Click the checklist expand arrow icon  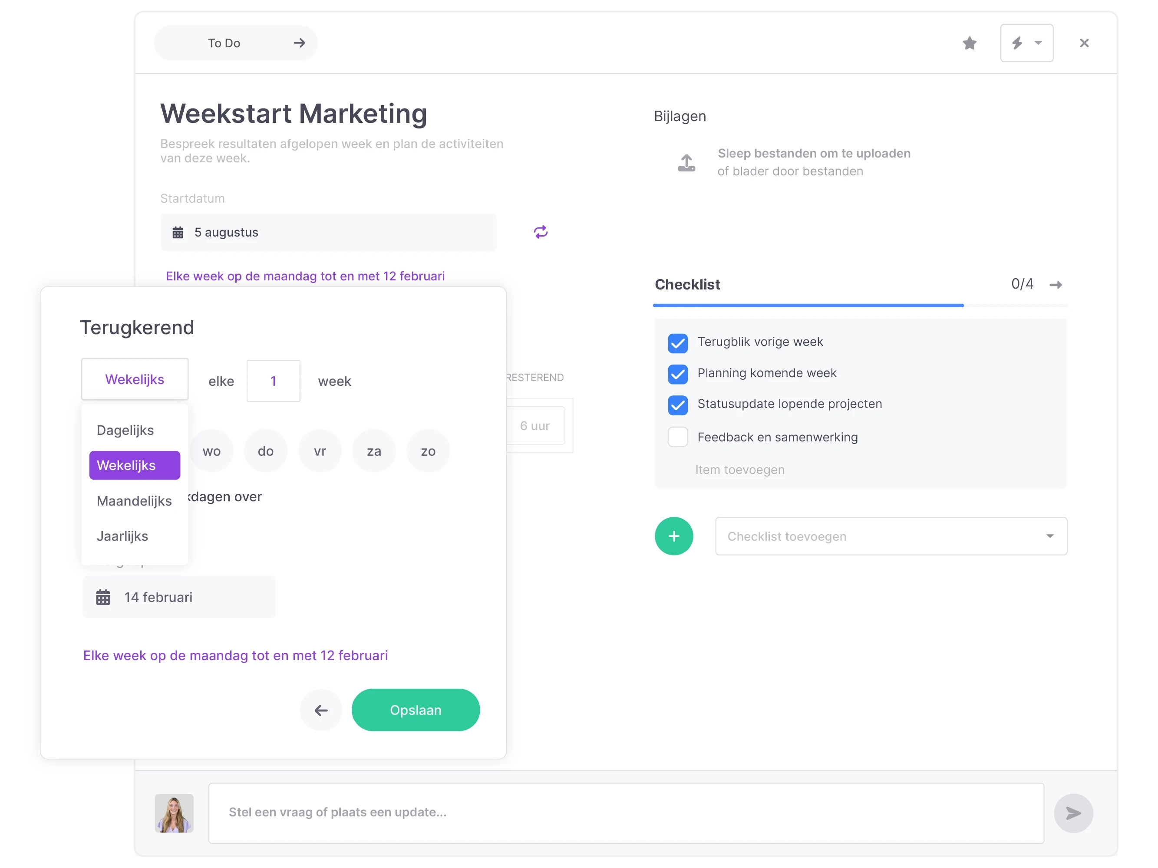tap(1057, 284)
